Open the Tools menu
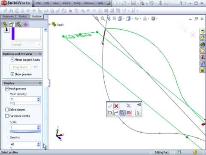This screenshot has width=206, height=155. coord(77,3)
